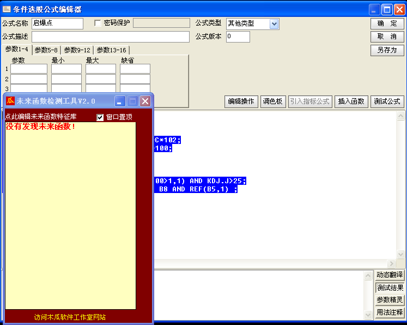Screen dimensions: 407x325
Task: Click the code line 'B8 AND REF(B5,1) ;'
Action: click(x=198, y=189)
